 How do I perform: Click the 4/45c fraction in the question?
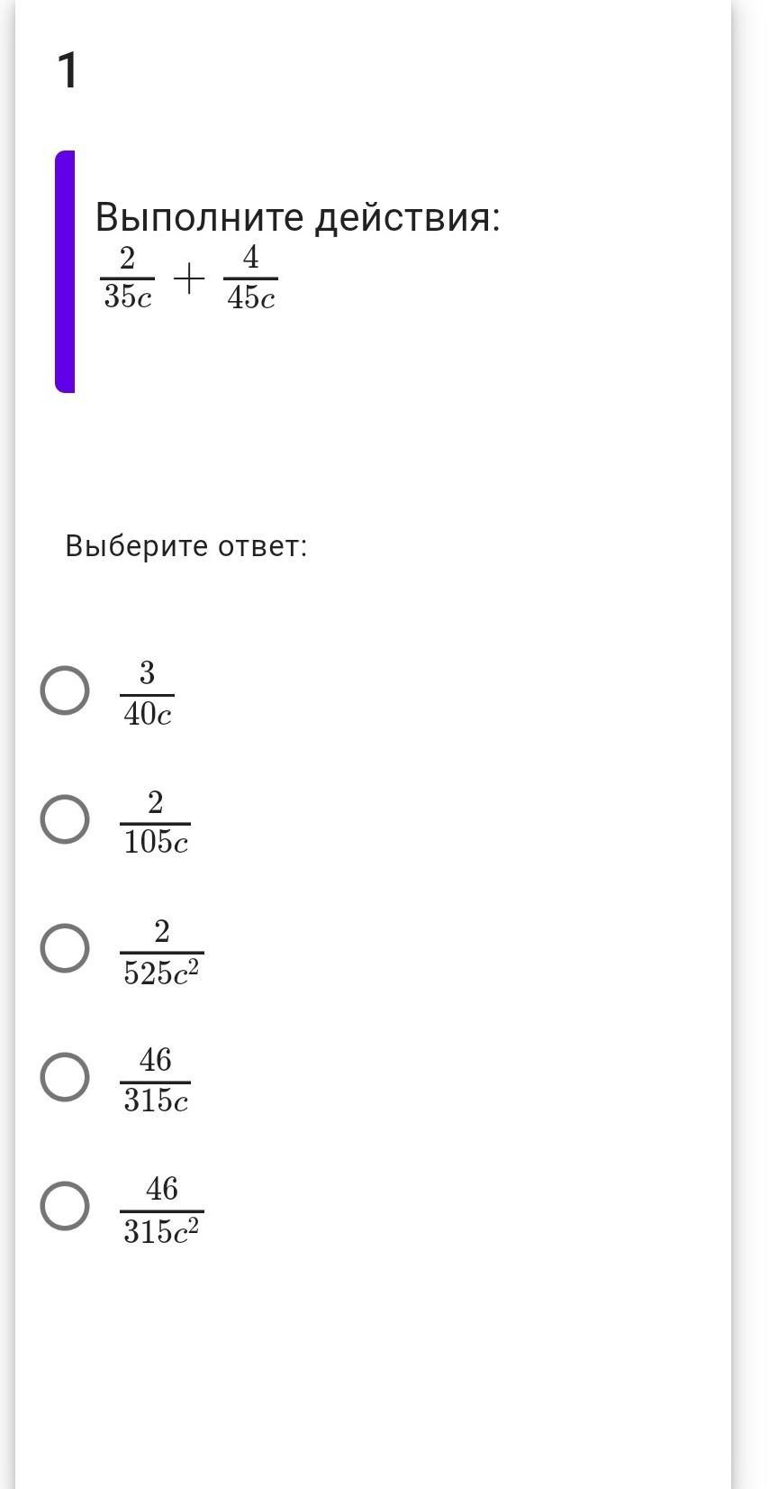pyautogui.click(x=250, y=279)
